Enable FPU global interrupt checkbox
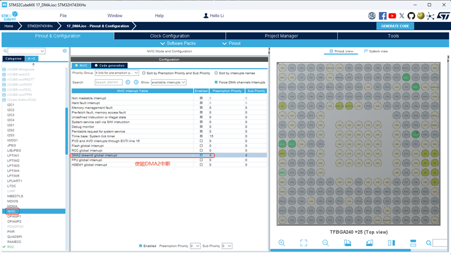The width and height of the screenshot is (451, 254). pos(201,160)
